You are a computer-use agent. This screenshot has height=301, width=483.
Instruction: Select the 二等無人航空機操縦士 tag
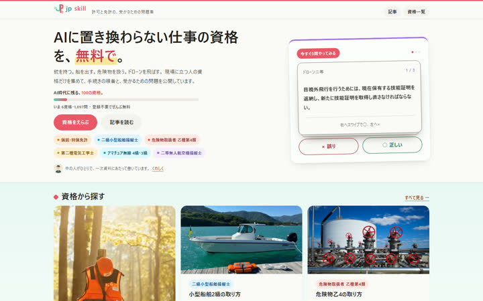tap(179, 153)
